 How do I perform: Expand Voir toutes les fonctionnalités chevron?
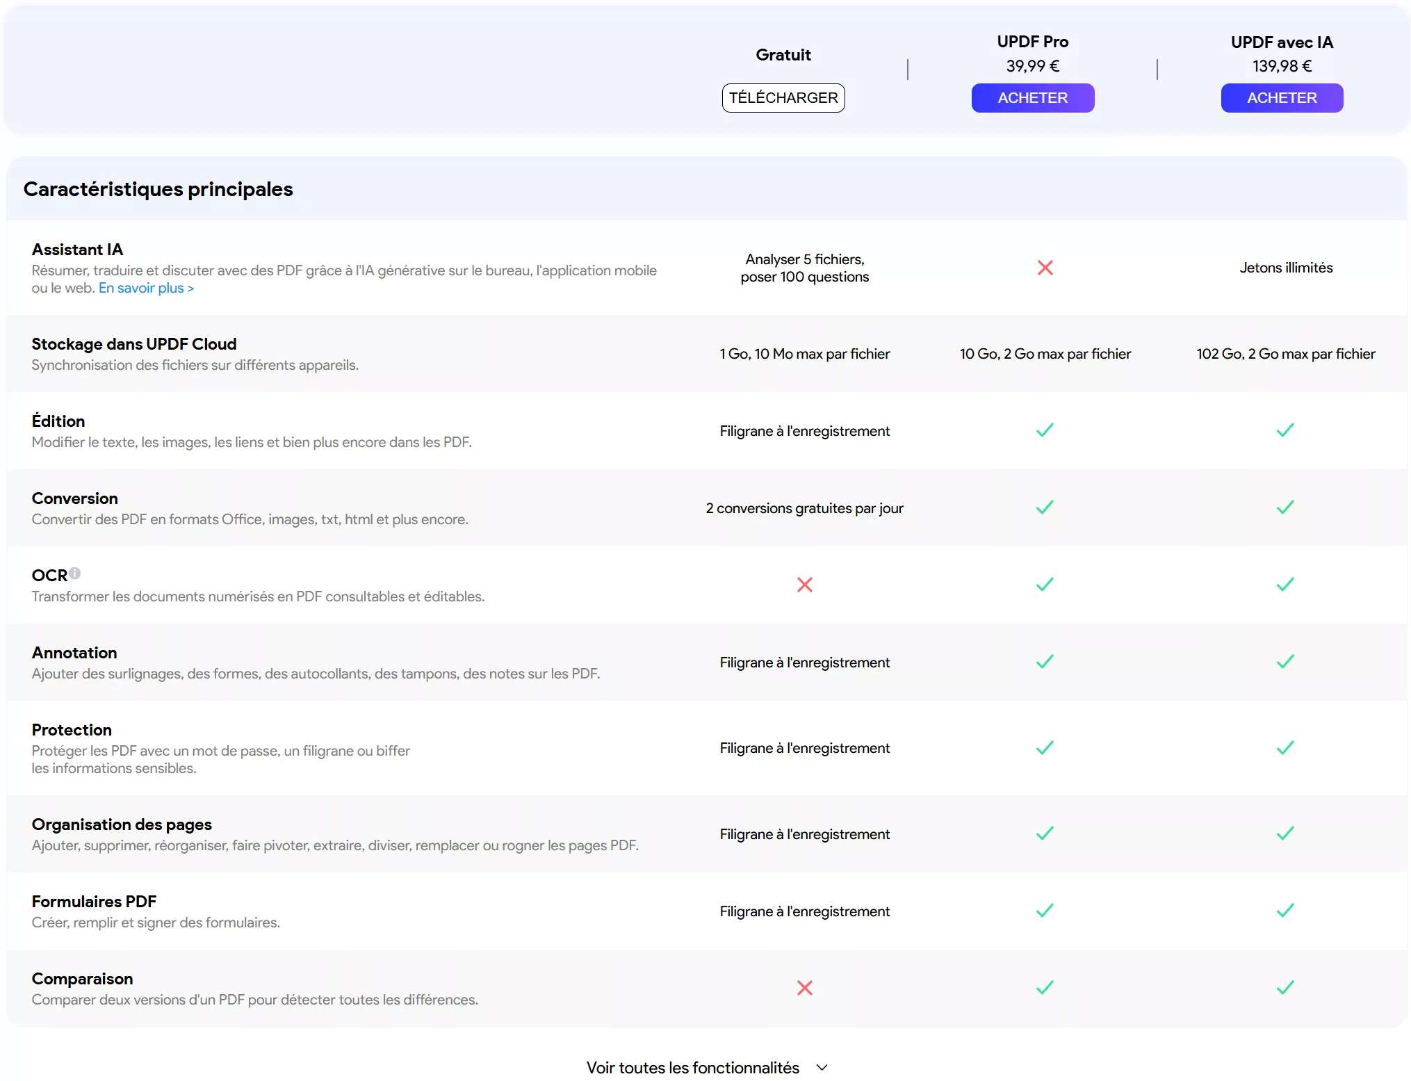822,1068
